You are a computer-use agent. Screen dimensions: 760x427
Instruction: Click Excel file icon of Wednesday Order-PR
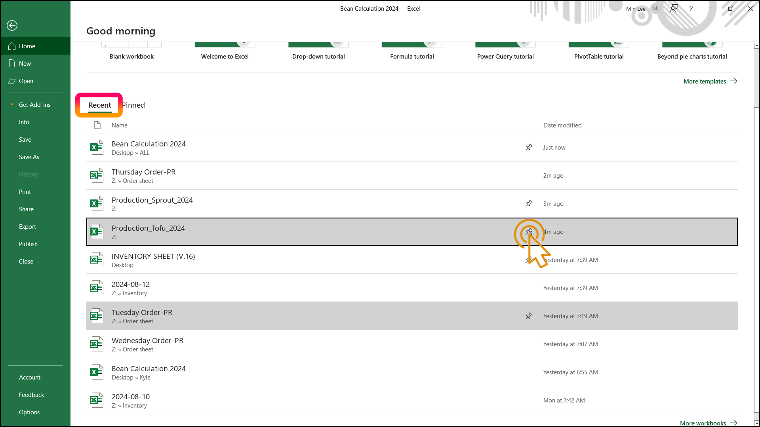click(x=97, y=344)
